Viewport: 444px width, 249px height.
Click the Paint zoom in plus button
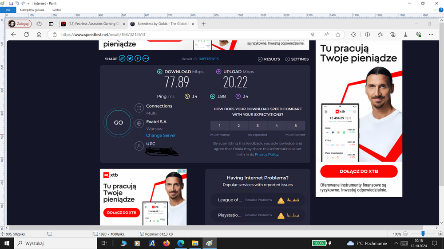click(x=440, y=234)
